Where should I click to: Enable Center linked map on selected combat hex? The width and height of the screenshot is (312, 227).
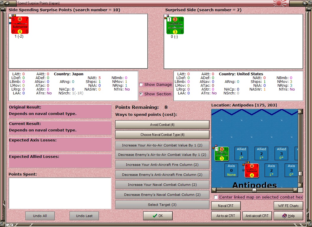tap(216, 197)
